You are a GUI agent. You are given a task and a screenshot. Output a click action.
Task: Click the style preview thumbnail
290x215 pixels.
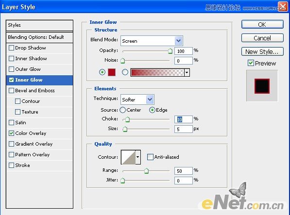(262, 86)
